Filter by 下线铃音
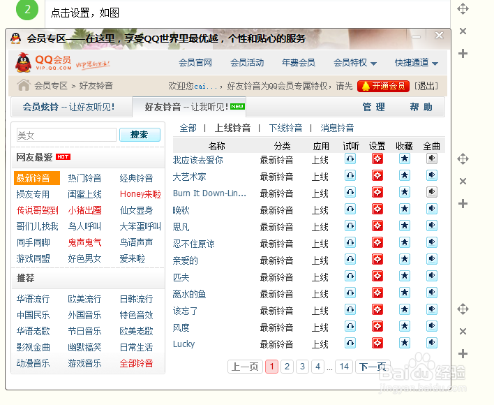This screenshot has height=405, width=494. (x=285, y=128)
